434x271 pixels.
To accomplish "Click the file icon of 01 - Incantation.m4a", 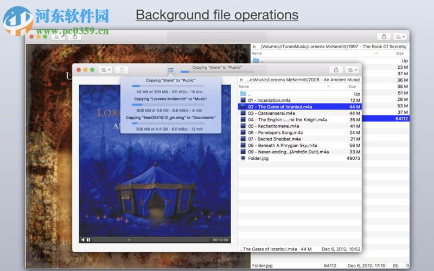I will [243, 100].
